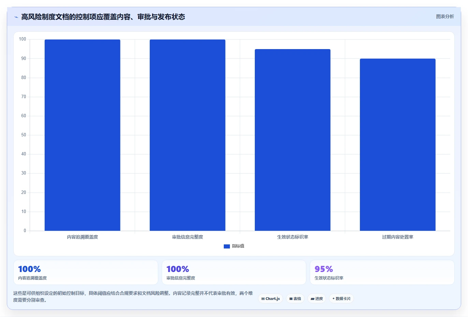This screenshot has height=317, width=468.
Task: Select the 过期内容处置率 bar in chart
Action: (x=398, y=145)
